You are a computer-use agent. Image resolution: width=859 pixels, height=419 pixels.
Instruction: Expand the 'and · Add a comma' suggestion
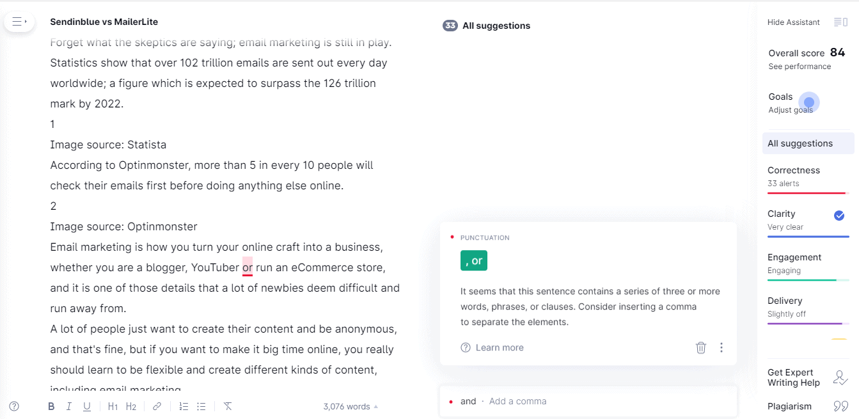coord(588,401)
